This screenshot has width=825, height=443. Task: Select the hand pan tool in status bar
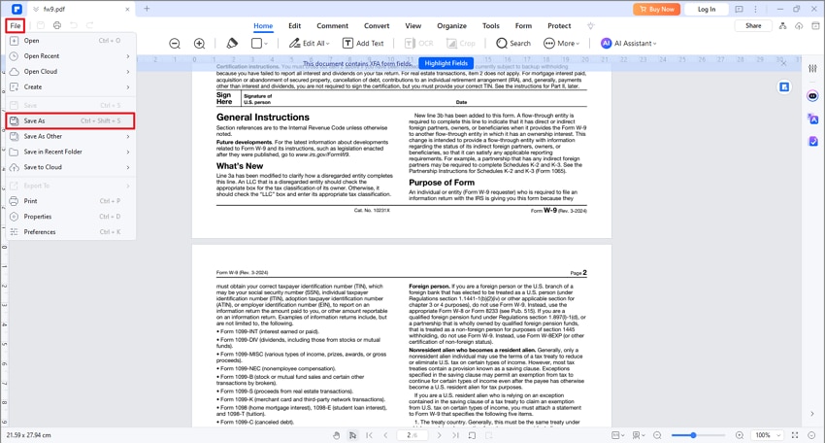tap(336, 435)
